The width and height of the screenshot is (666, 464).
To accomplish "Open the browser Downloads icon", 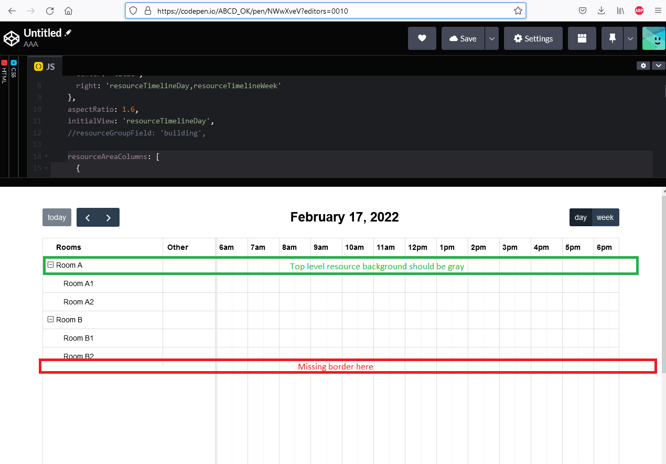I will click(601, 10).
